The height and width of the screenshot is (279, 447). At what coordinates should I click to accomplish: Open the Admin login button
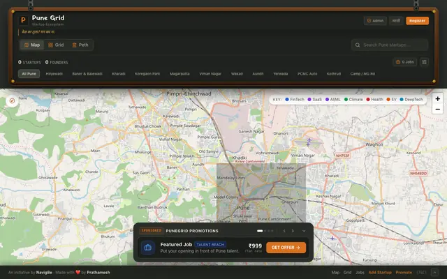(x=375, y=21)
